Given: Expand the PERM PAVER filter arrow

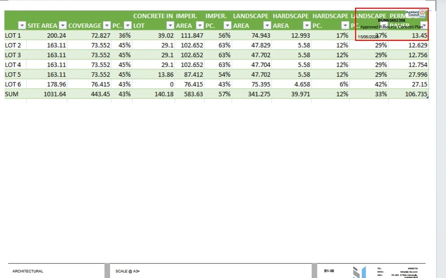Looking at the screenshot, I should [x=424, y=26].
